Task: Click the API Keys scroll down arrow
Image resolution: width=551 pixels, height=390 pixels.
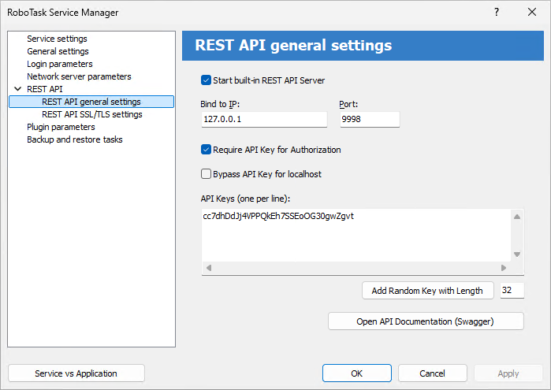Action: [517, 254]
